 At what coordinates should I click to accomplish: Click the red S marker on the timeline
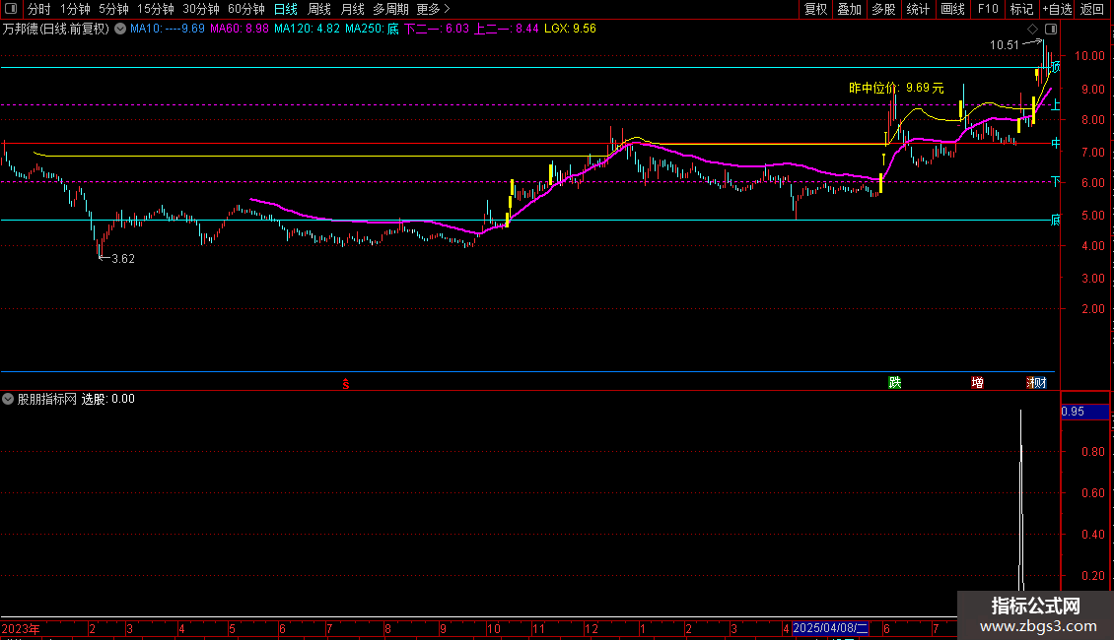[346, 384]
